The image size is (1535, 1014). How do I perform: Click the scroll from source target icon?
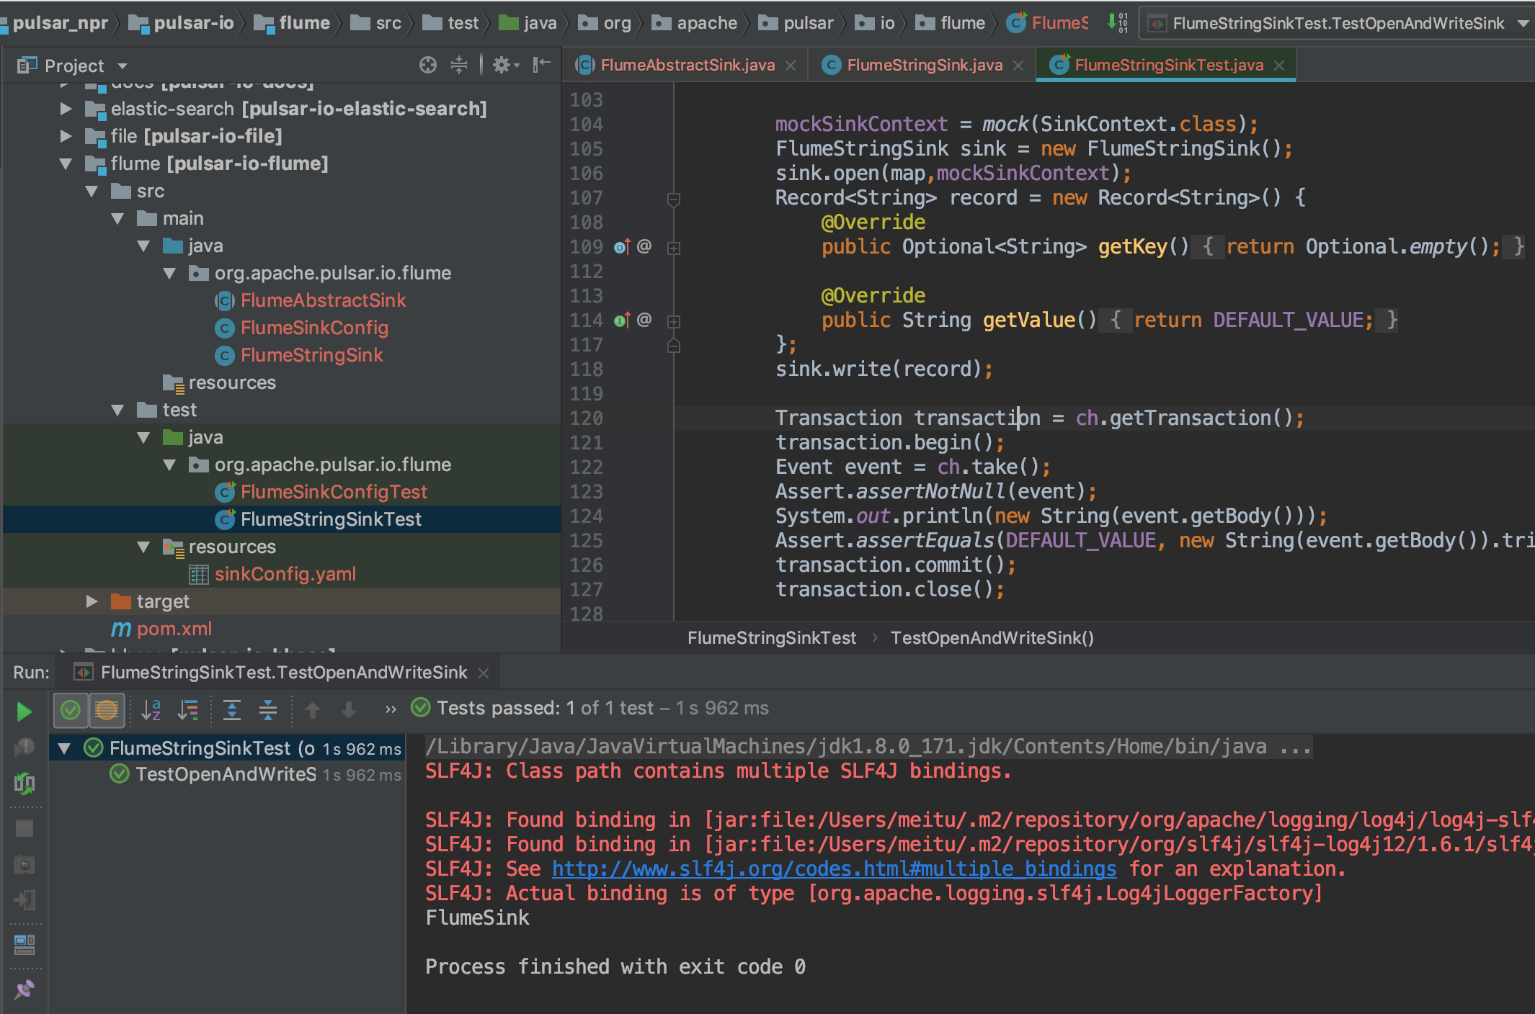[428, 66]
